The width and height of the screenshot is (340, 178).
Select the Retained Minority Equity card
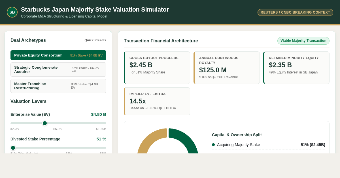[x=296, y=68]
